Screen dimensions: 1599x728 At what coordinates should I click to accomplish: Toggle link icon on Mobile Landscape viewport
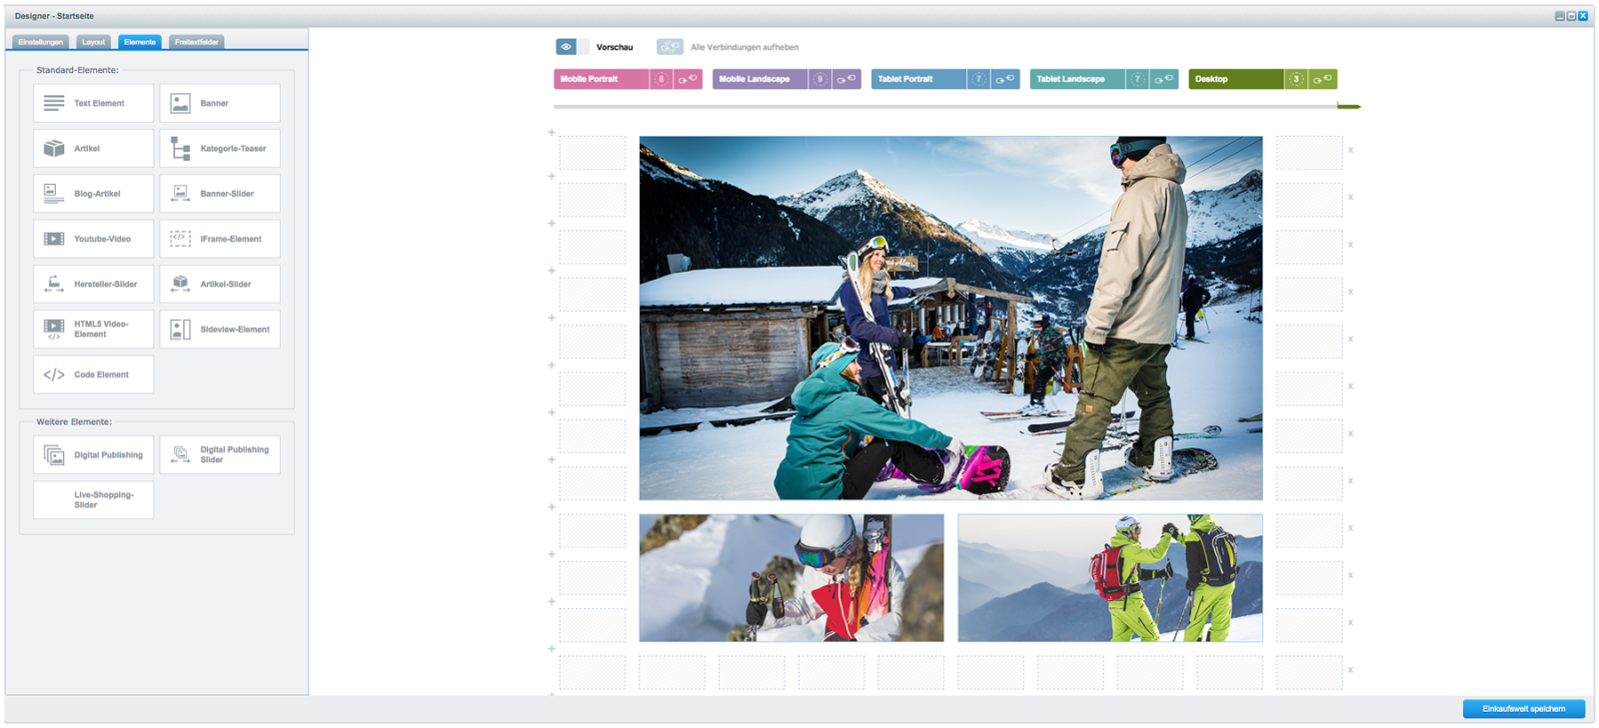(846, 79)
